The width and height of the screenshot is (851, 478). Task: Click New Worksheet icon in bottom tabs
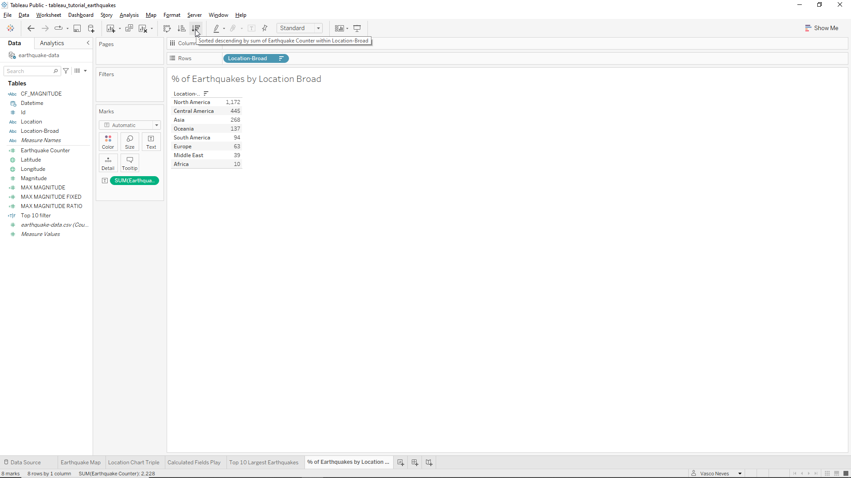(401, 463)
